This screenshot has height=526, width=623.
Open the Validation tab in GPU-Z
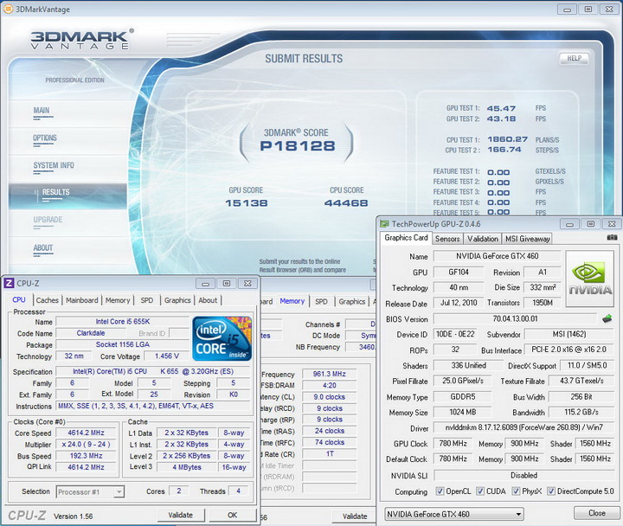tap(482, 239)
